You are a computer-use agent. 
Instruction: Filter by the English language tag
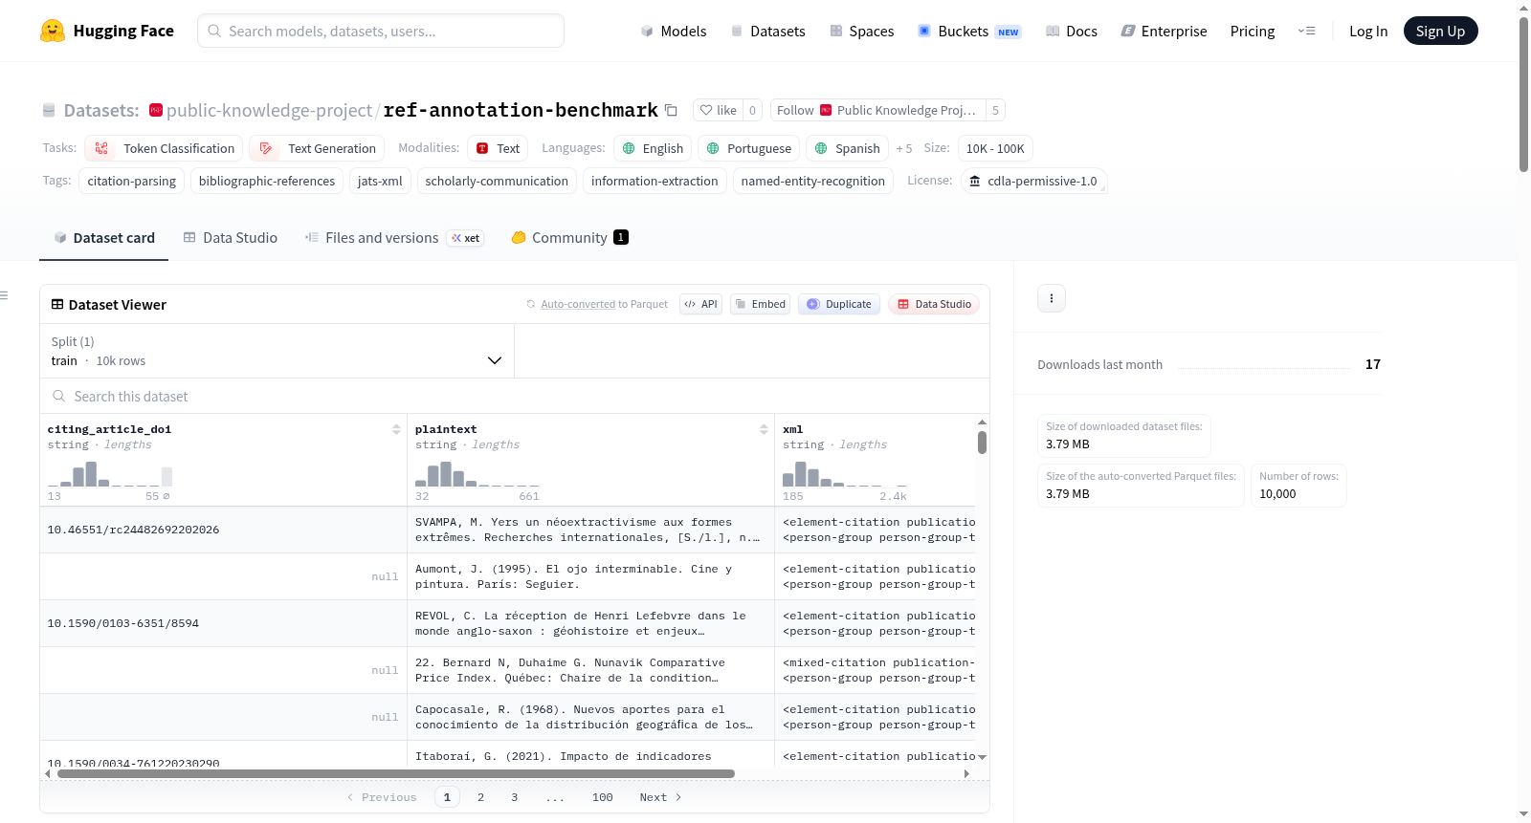pos(653,148)
